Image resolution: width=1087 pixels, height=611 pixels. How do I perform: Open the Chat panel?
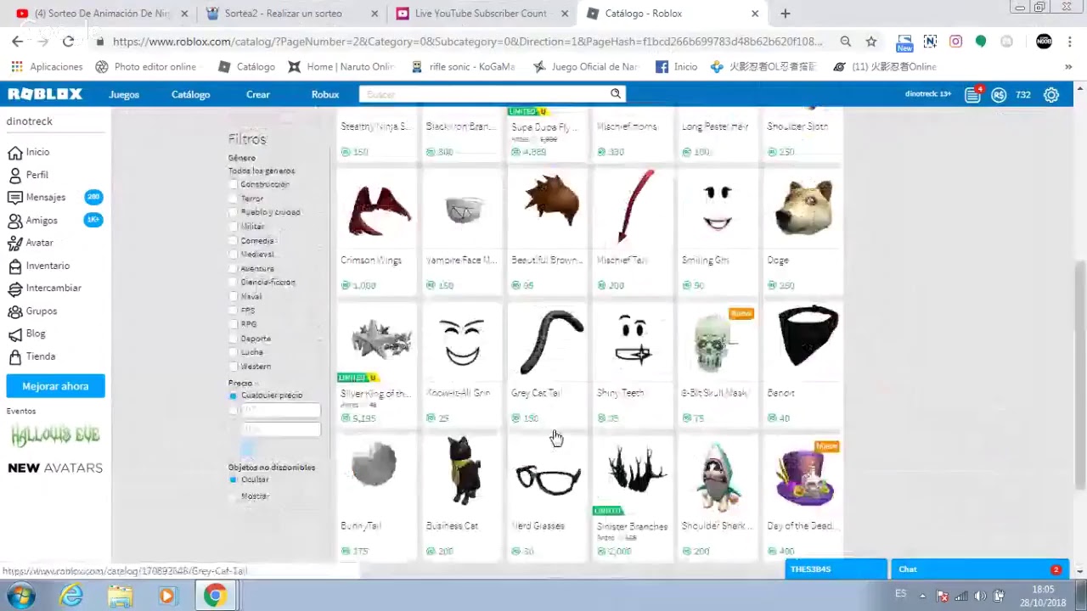(x=978, y=569)
